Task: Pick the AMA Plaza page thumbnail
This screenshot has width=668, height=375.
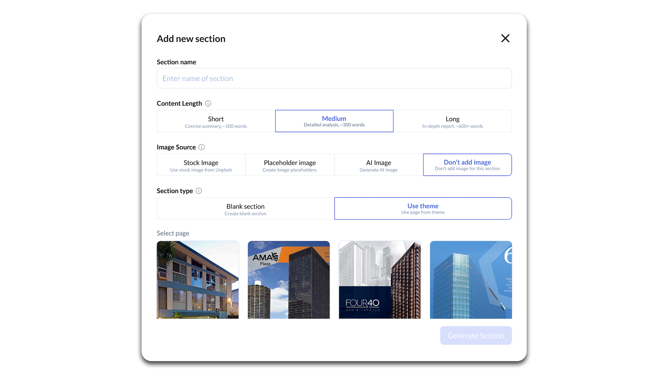Action: pos(288,280)
